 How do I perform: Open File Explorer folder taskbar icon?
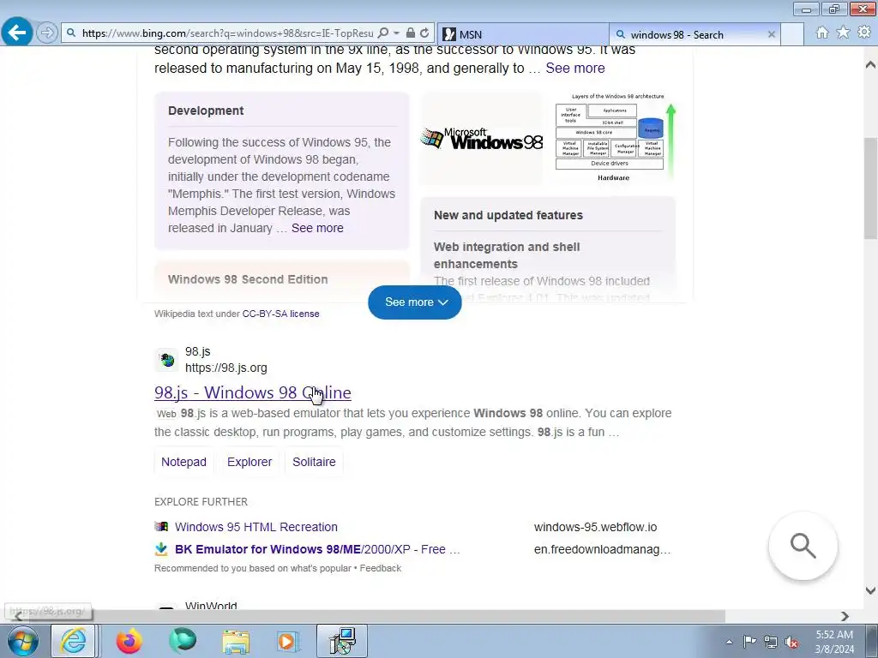236,641
